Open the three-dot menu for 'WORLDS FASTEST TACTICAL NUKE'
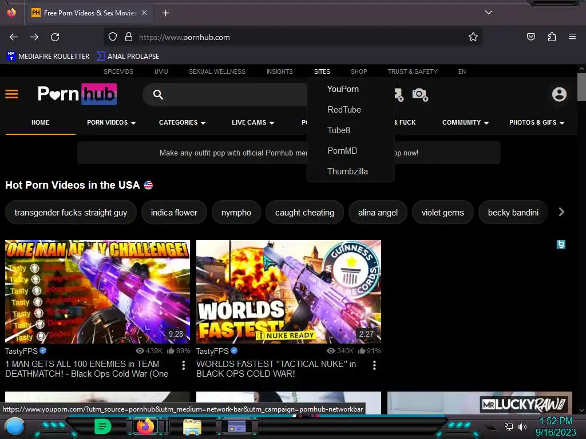This screenshot has height=439, width=586. 374,365
